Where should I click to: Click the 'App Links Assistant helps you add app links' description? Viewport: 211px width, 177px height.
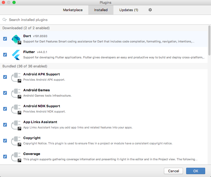[x=78, y=127]
